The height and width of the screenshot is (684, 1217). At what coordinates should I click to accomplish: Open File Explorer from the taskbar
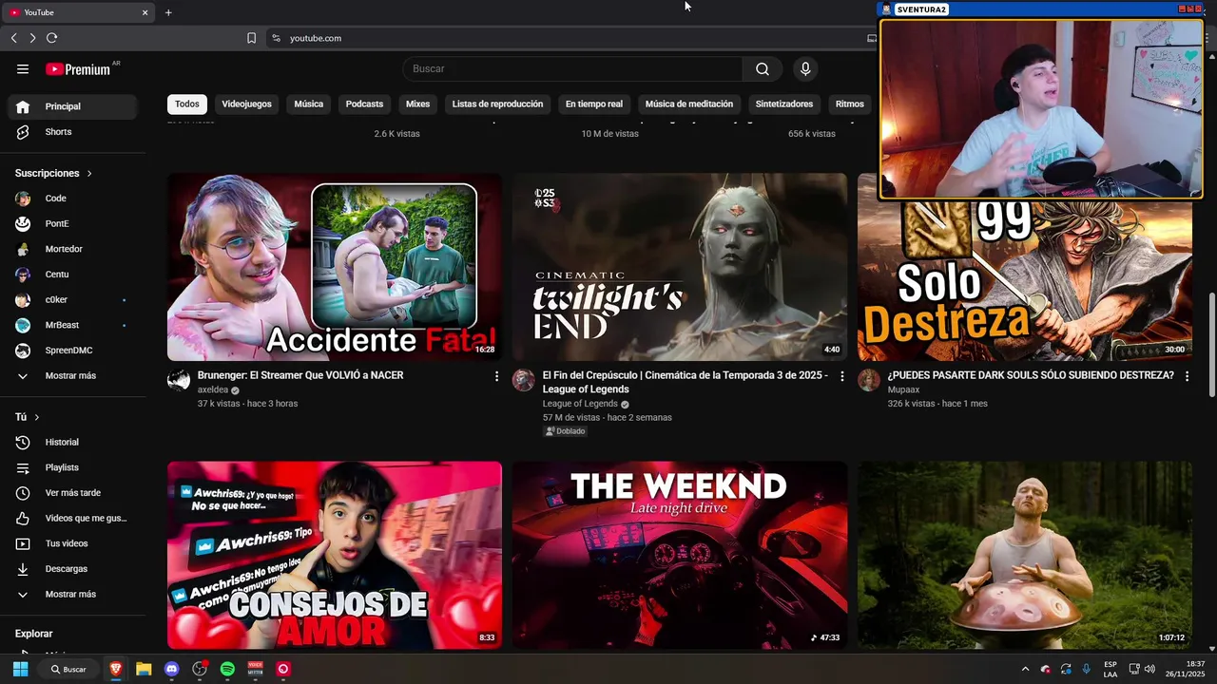click(144, 669)
